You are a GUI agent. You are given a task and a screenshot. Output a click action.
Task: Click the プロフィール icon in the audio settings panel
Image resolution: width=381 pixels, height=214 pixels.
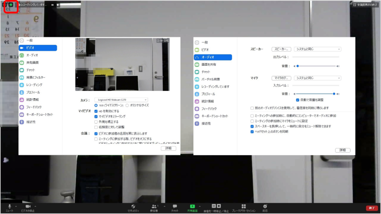click(x=197, y=94)
